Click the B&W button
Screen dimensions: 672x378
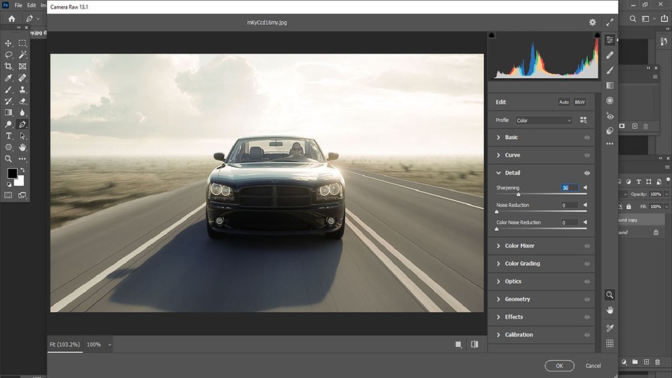pos(579,102)
